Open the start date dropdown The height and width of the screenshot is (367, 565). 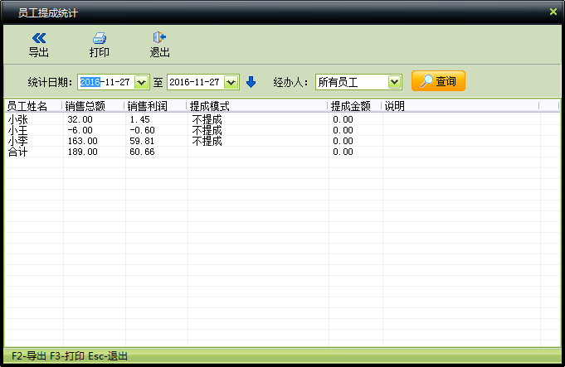[x=142, y=82]
